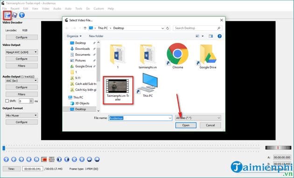
Task: Click the File name input field
Action: (140, 118)
